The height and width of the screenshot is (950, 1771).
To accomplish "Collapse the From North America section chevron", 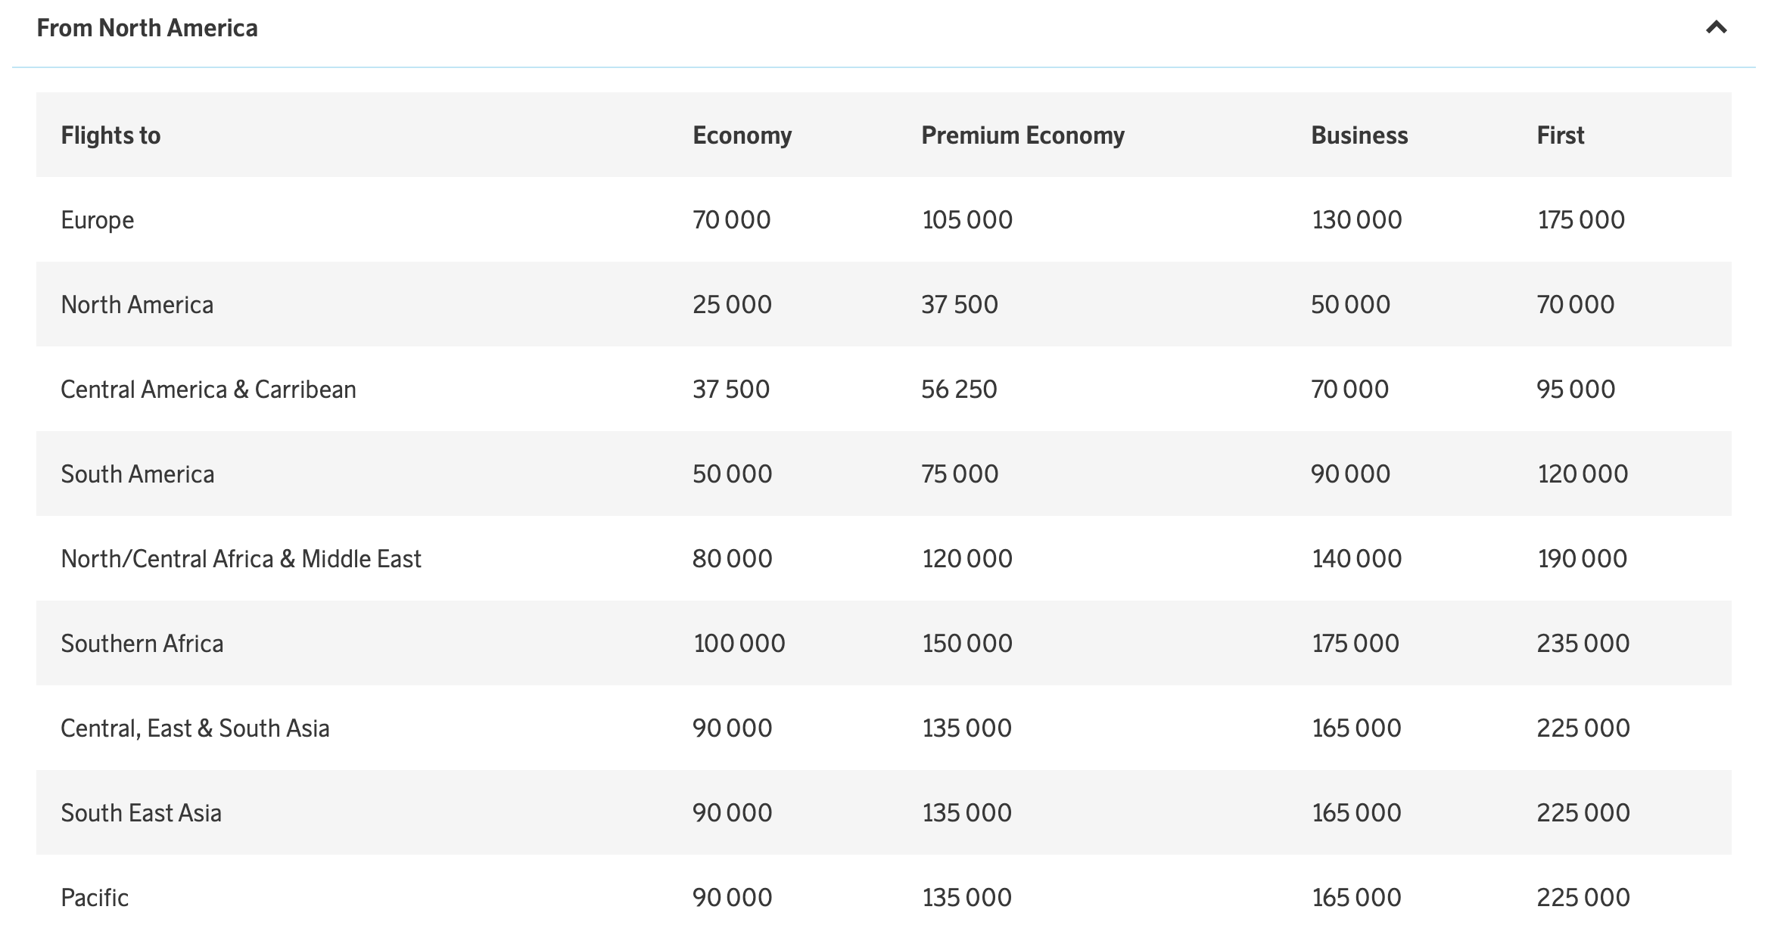I will pyautogui.click(x=1716, y=28).
